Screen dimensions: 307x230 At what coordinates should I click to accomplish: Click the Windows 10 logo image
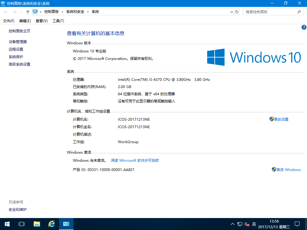point(254,57)
